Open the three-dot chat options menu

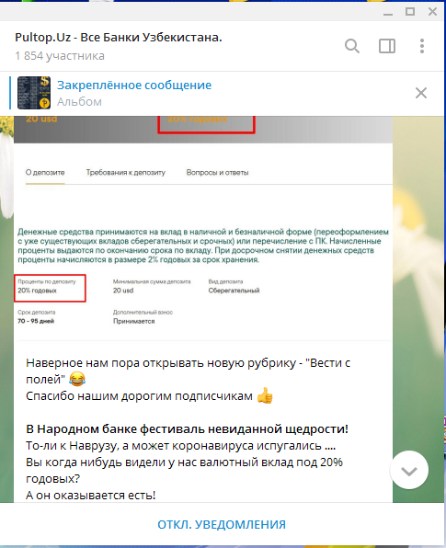pyautogui.click(x=422, y=46)
